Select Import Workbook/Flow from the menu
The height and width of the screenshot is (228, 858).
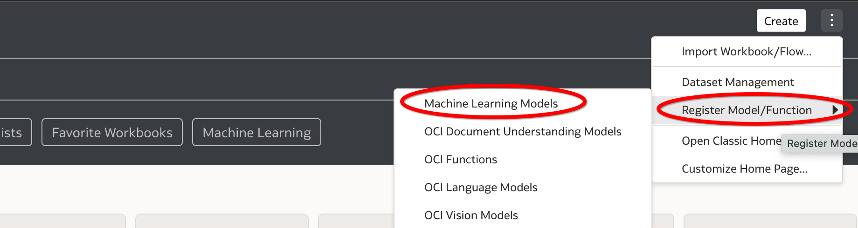pos(746,52)
